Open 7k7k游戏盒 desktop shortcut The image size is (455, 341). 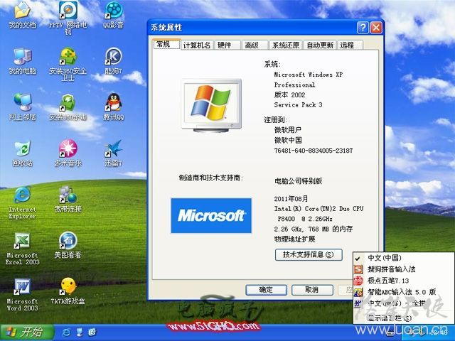(68, 292)
